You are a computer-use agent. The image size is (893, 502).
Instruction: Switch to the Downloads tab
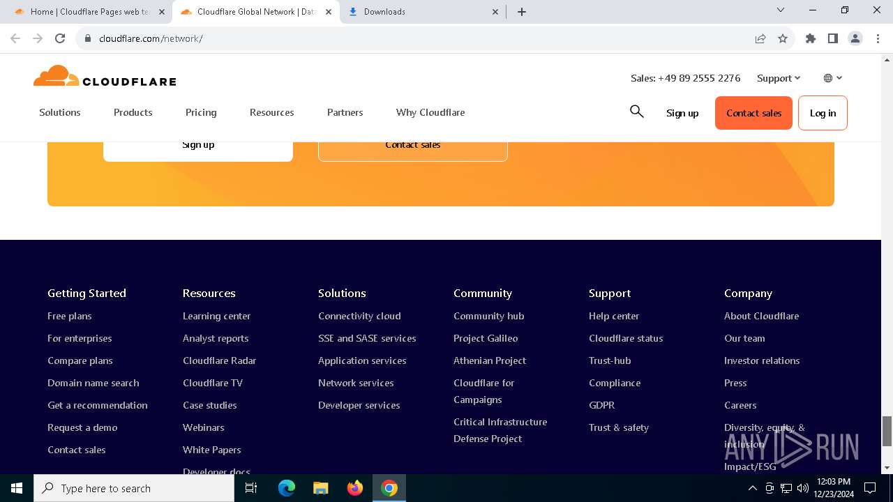[x=423, y=12]
